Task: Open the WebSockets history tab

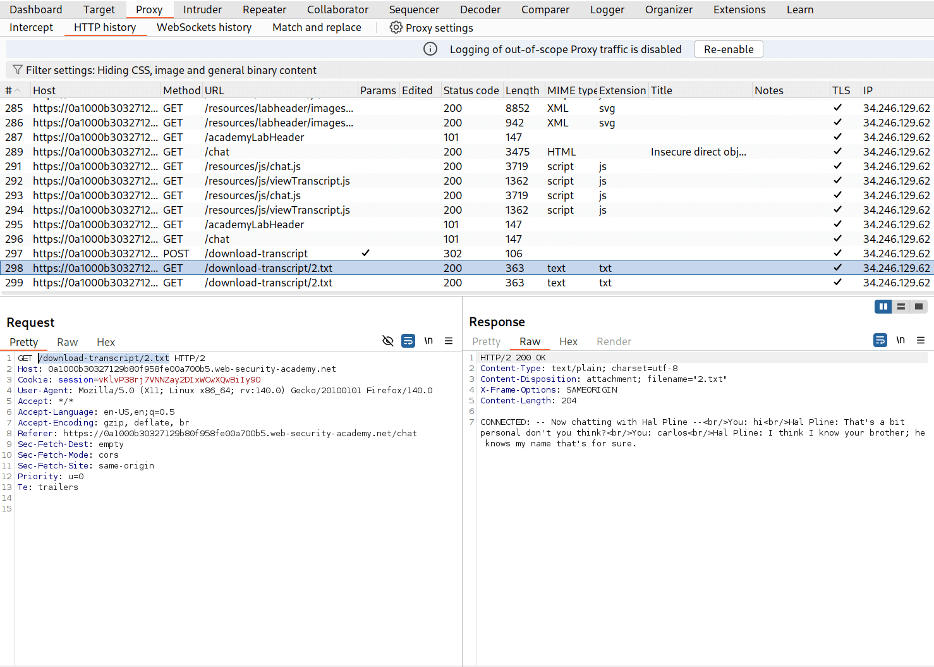Action: (204, 27)
